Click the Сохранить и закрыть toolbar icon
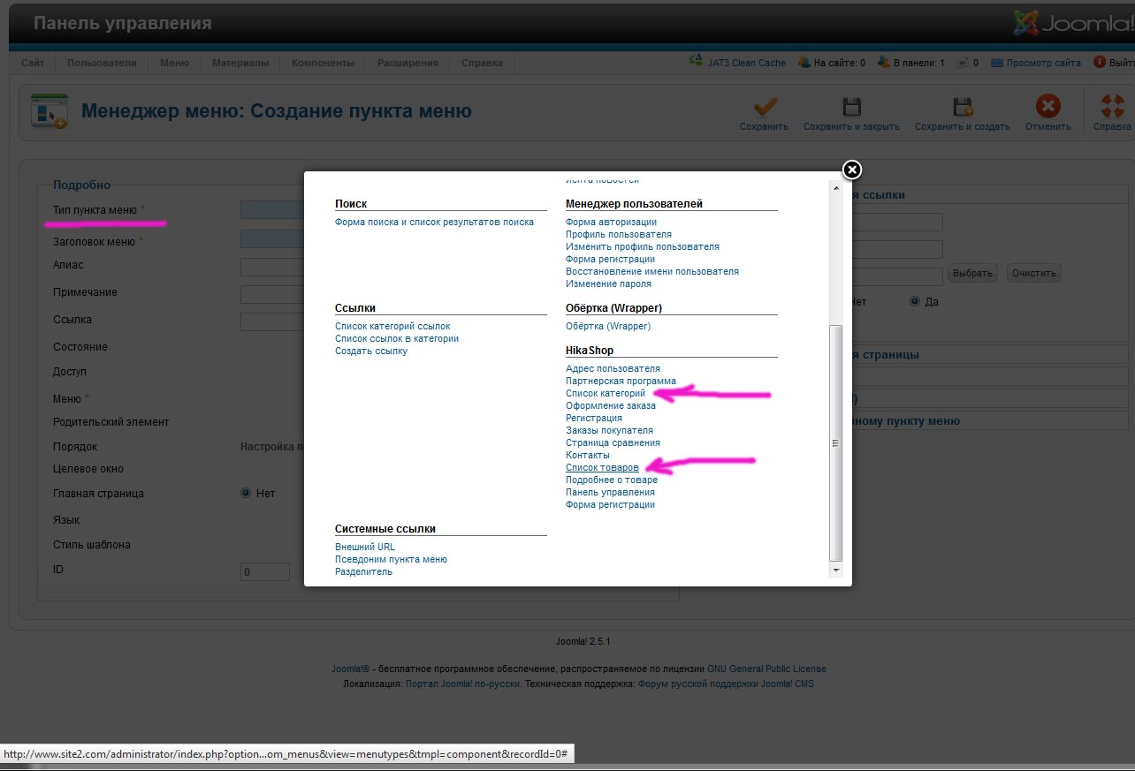 pos(851,107)
